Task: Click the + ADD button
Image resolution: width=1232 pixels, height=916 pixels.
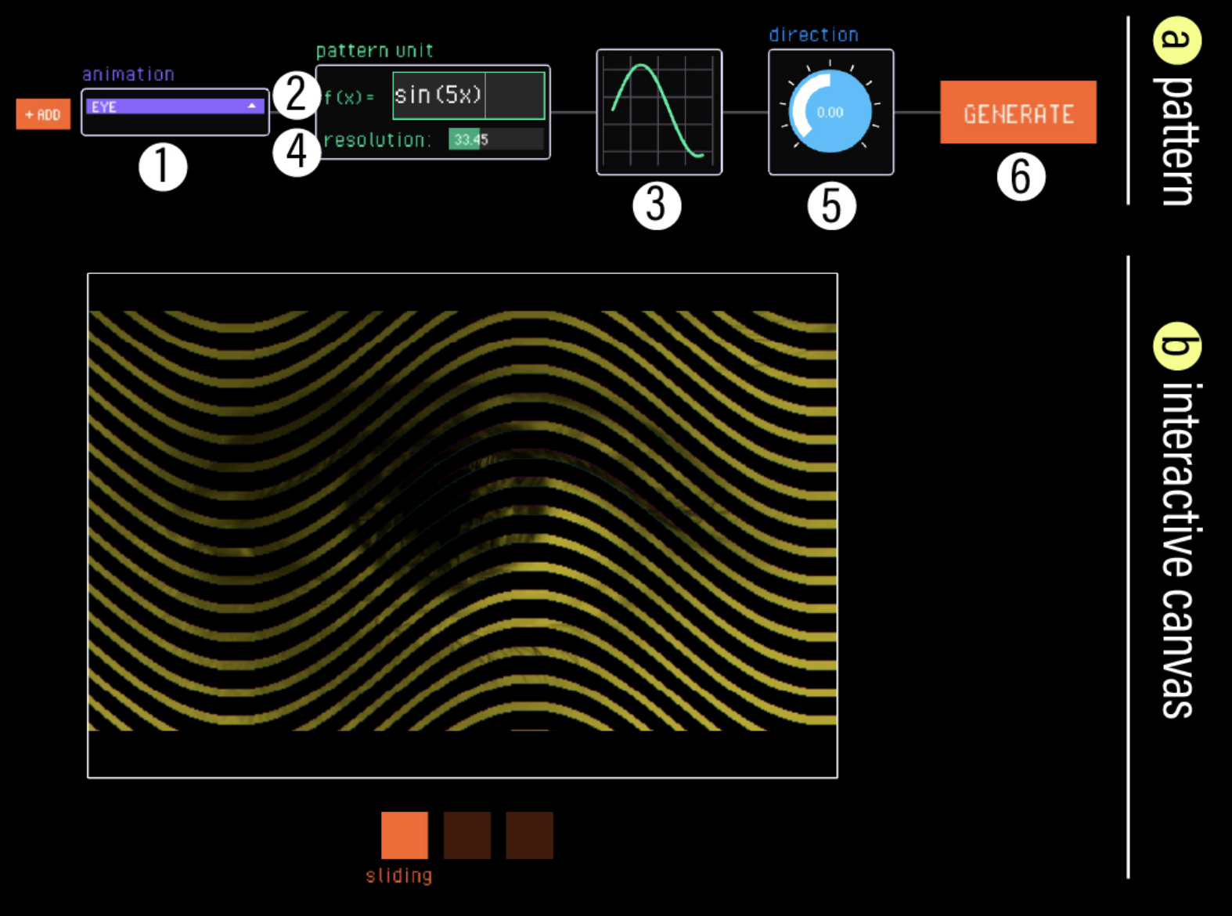Action: (x=43, y=114)
